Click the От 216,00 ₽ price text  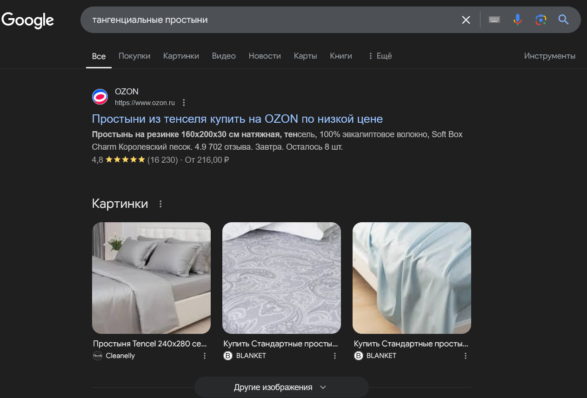click(x=207, y=160)
